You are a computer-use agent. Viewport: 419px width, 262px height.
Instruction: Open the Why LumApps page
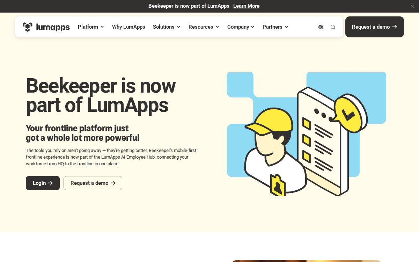128,27
